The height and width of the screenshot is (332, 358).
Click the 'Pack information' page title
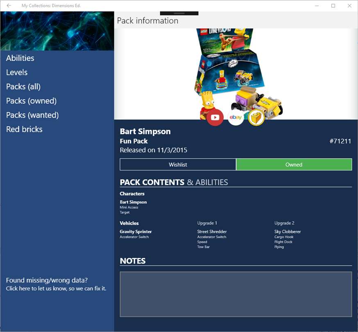147,21
